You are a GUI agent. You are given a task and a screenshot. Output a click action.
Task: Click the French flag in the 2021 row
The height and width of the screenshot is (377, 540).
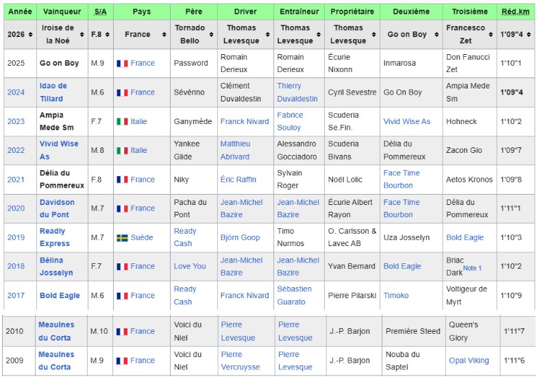(x=122, y=180)
